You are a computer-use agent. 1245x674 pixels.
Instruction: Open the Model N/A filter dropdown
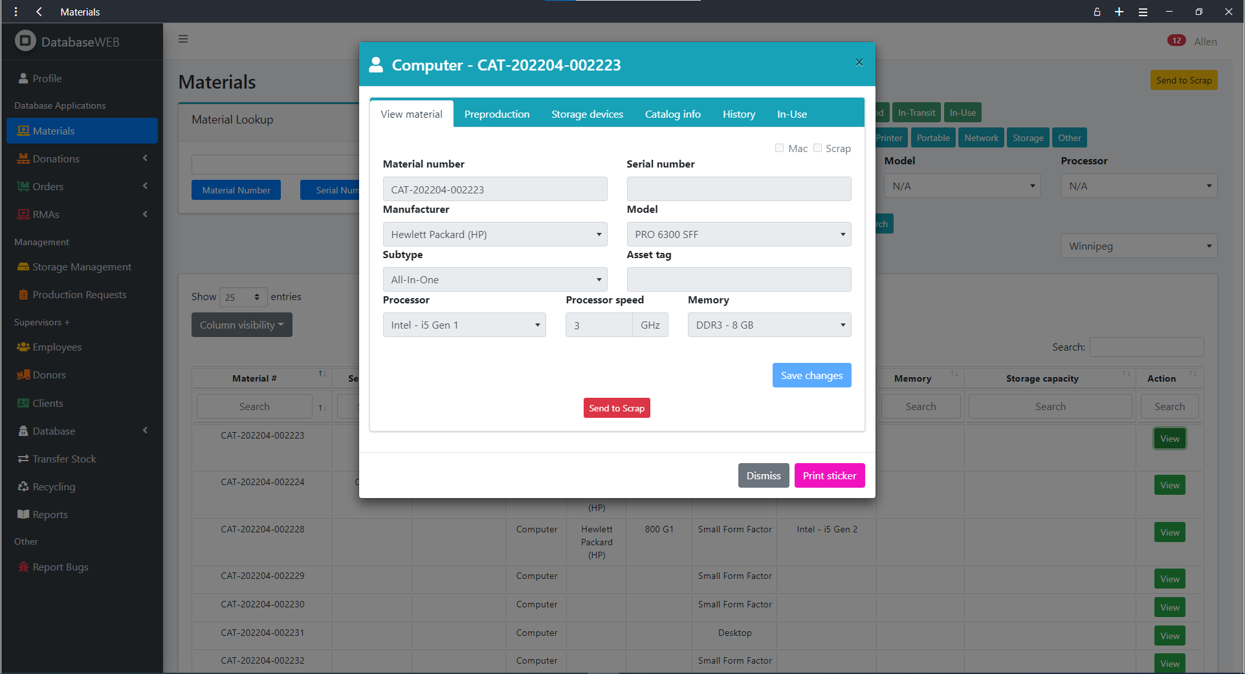962,186
